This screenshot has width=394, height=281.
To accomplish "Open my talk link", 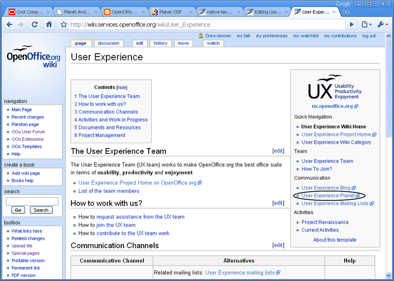I will tap(243, 36).
